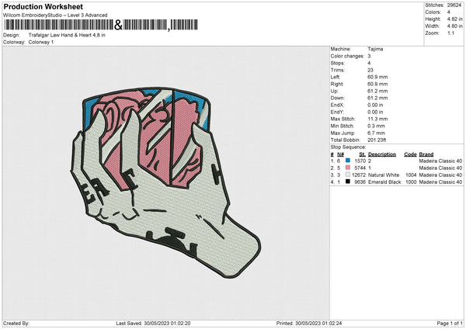This screenshot has width=466, height=329.
Task: Click 'Wilcom EmbroideryStudio – Level 3 Advanced' text
Action: (x=55, y=16)
